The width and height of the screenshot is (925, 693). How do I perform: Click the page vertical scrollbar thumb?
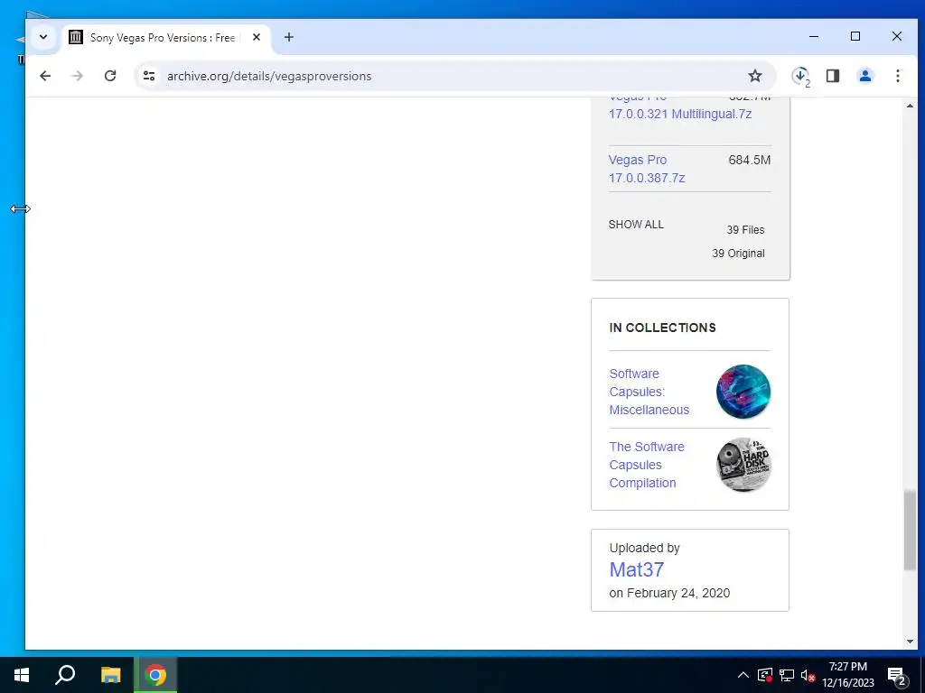tap(910, 531)
